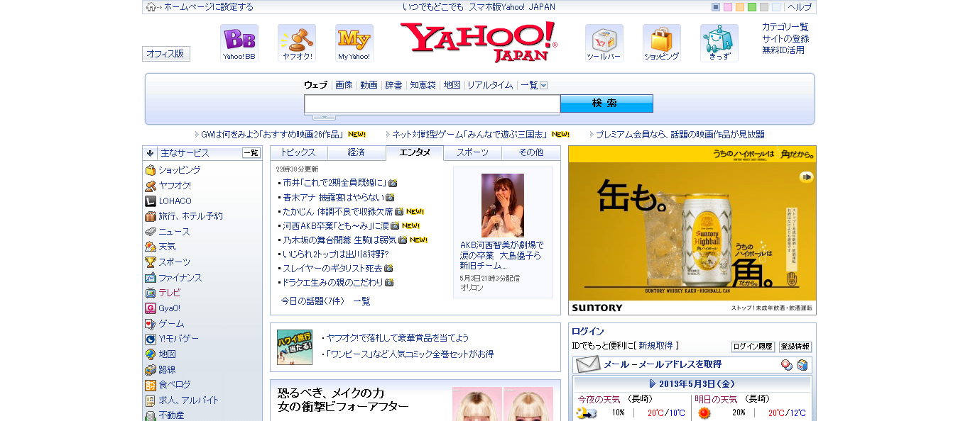The width and height of the screenshot is (958, 421).
Task: Select リアルタイム search category
Action: tap(489, 85)
